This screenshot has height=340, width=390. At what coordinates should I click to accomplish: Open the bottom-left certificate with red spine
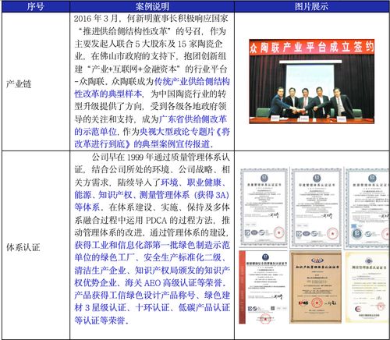point(263,288)
